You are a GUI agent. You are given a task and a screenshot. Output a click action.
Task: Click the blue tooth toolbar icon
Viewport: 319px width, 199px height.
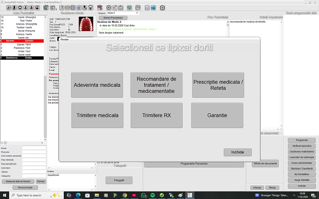coord(79,8)
